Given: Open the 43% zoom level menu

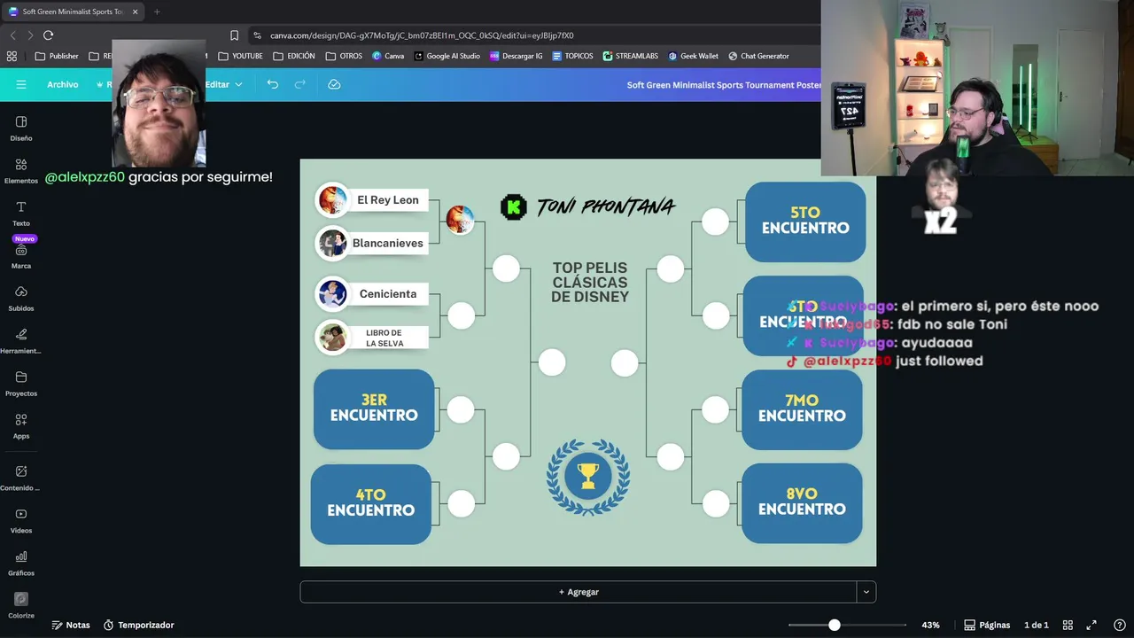Looking at the screenshot, I should 930,625.
